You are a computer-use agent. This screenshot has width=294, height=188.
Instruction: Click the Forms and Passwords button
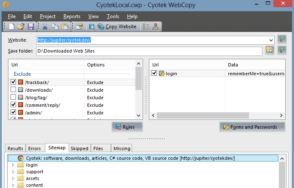tap(252, 127)
